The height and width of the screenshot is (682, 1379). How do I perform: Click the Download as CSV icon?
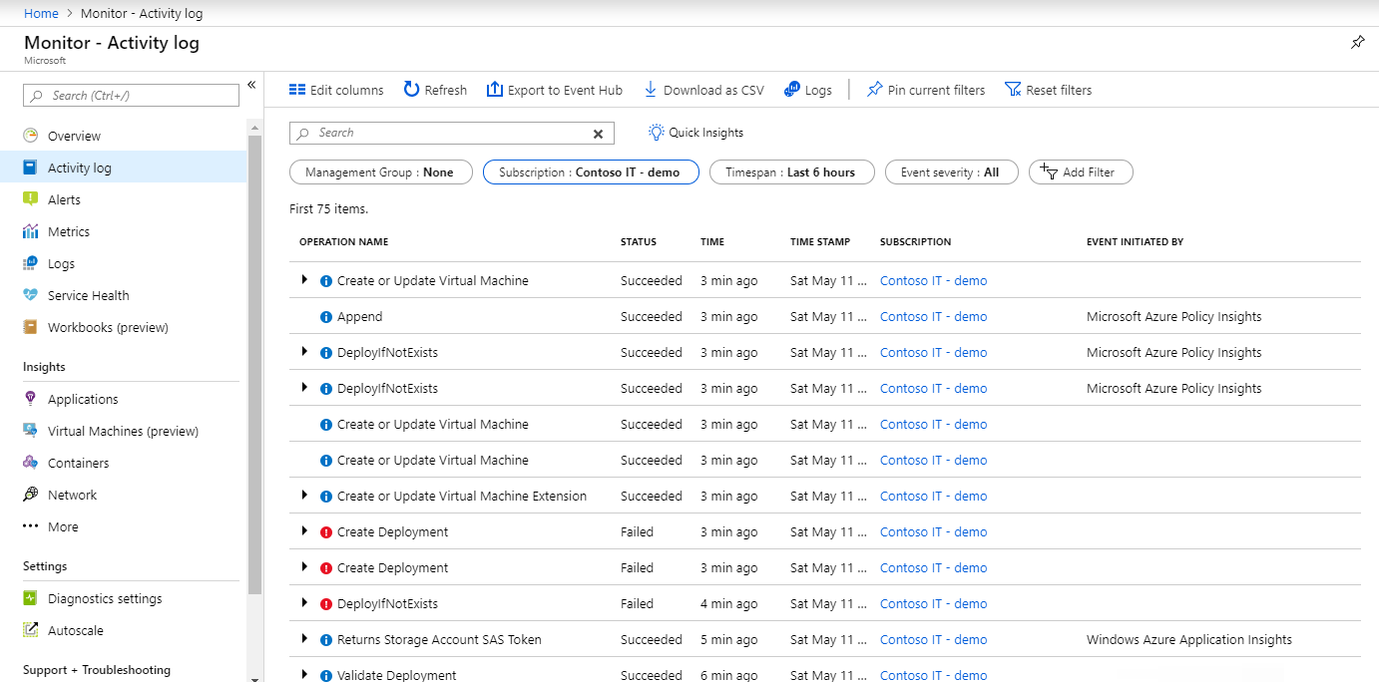[x=651, y=90]
